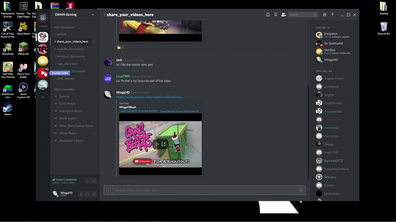Screen dimensions: 396x222
Task: Pop out the Gang Beasts video embed
Action: click(163, 144)
